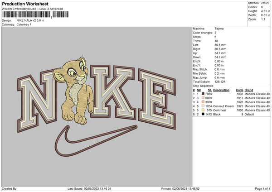Click the Printed timestamp
Viewport: 272px width, 192px height.
click(x=180, y=188)
